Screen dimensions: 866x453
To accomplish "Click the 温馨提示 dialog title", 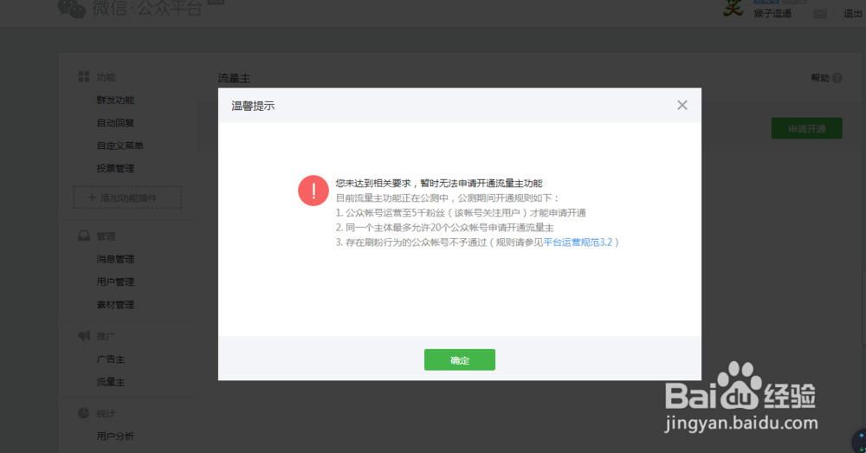I will coord(253,106).
